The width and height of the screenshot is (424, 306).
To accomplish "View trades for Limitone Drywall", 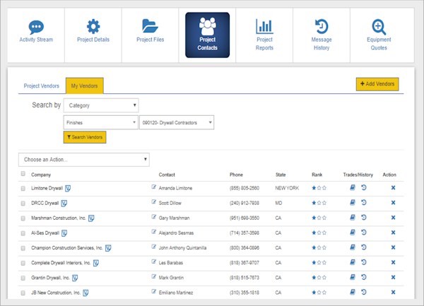I will tap(353, 187).
